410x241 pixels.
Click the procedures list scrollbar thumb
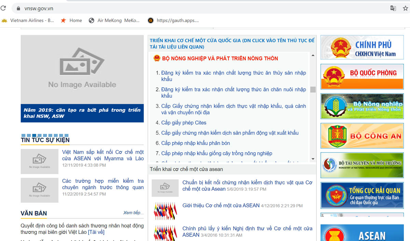pyautogui.click(x=313, y=90)
